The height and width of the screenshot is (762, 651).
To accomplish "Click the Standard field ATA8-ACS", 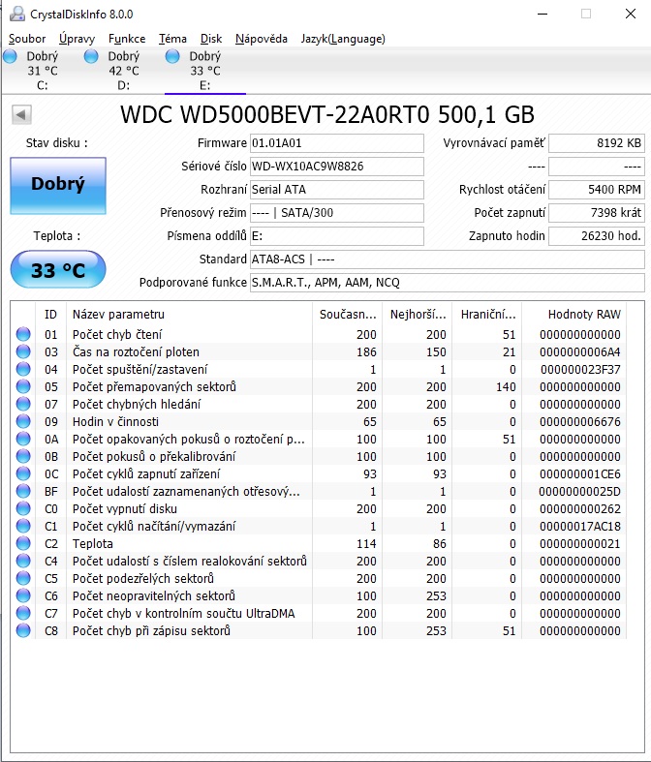I will point(448,259).
